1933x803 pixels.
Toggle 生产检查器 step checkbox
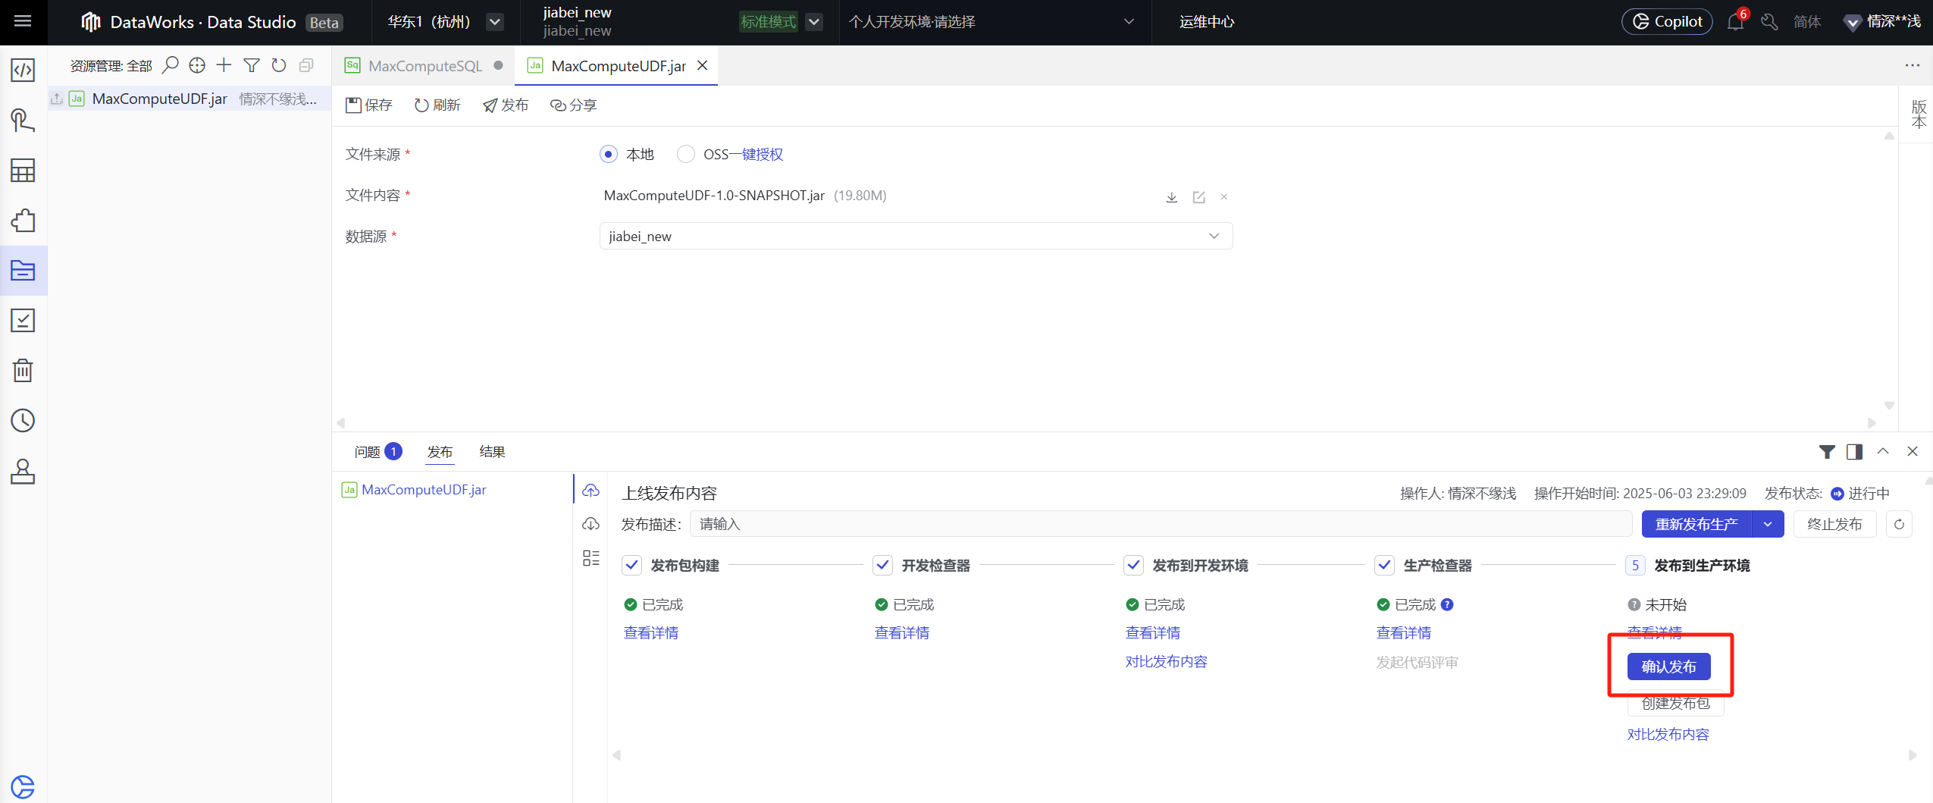[x=1385, y=566]
